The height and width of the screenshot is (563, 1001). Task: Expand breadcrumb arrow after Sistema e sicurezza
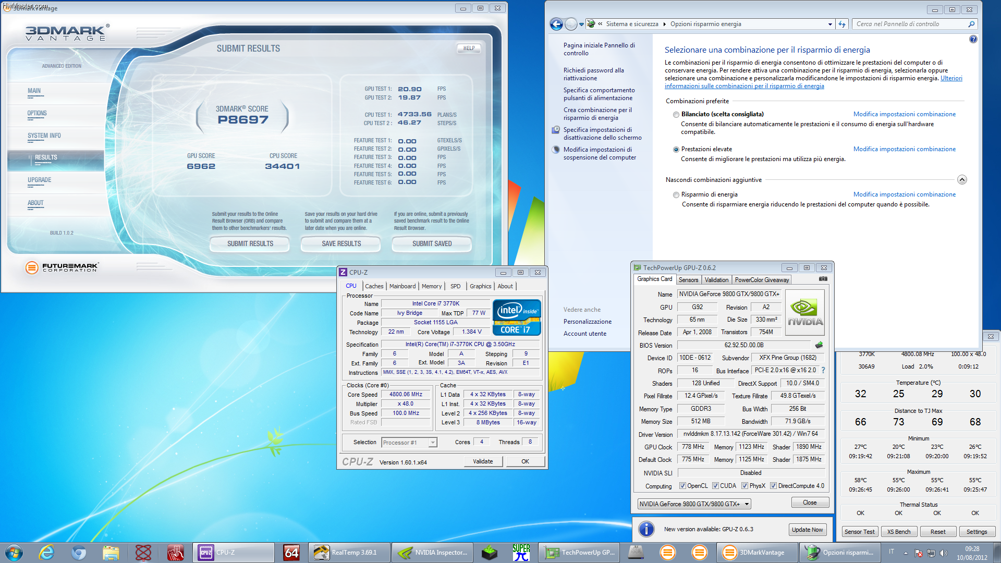(664, 24)
